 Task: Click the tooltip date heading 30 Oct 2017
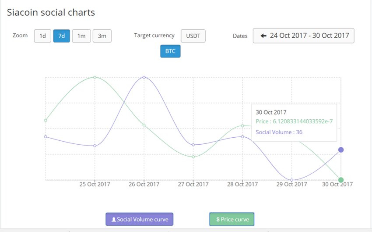[x=271, y=112]
